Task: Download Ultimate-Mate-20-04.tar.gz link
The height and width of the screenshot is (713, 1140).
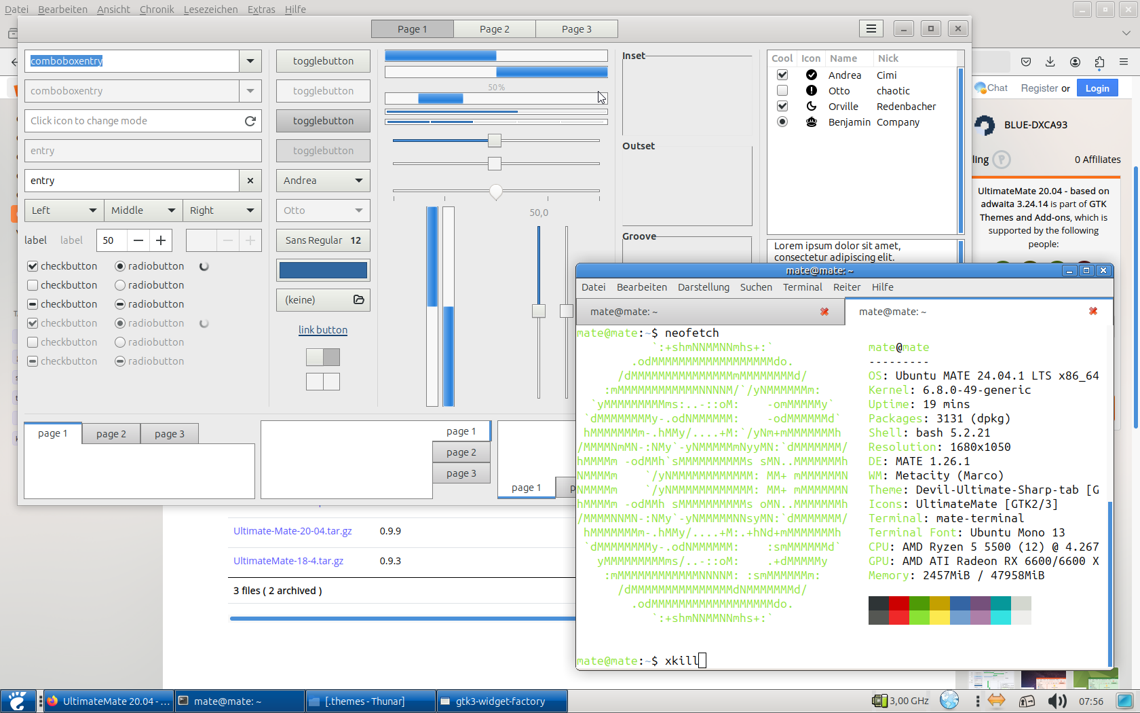Action: 292,531
